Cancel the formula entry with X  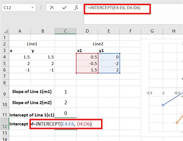pyautogui.click(x=52, y=8)
